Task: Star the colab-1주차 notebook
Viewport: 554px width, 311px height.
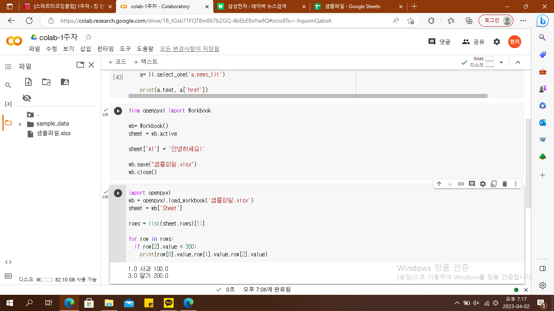Action: point(88,37)
